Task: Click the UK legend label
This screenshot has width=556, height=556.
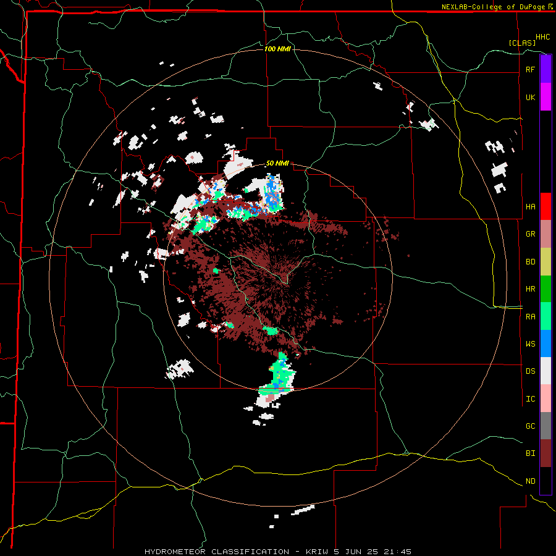Action: point(530,97)
